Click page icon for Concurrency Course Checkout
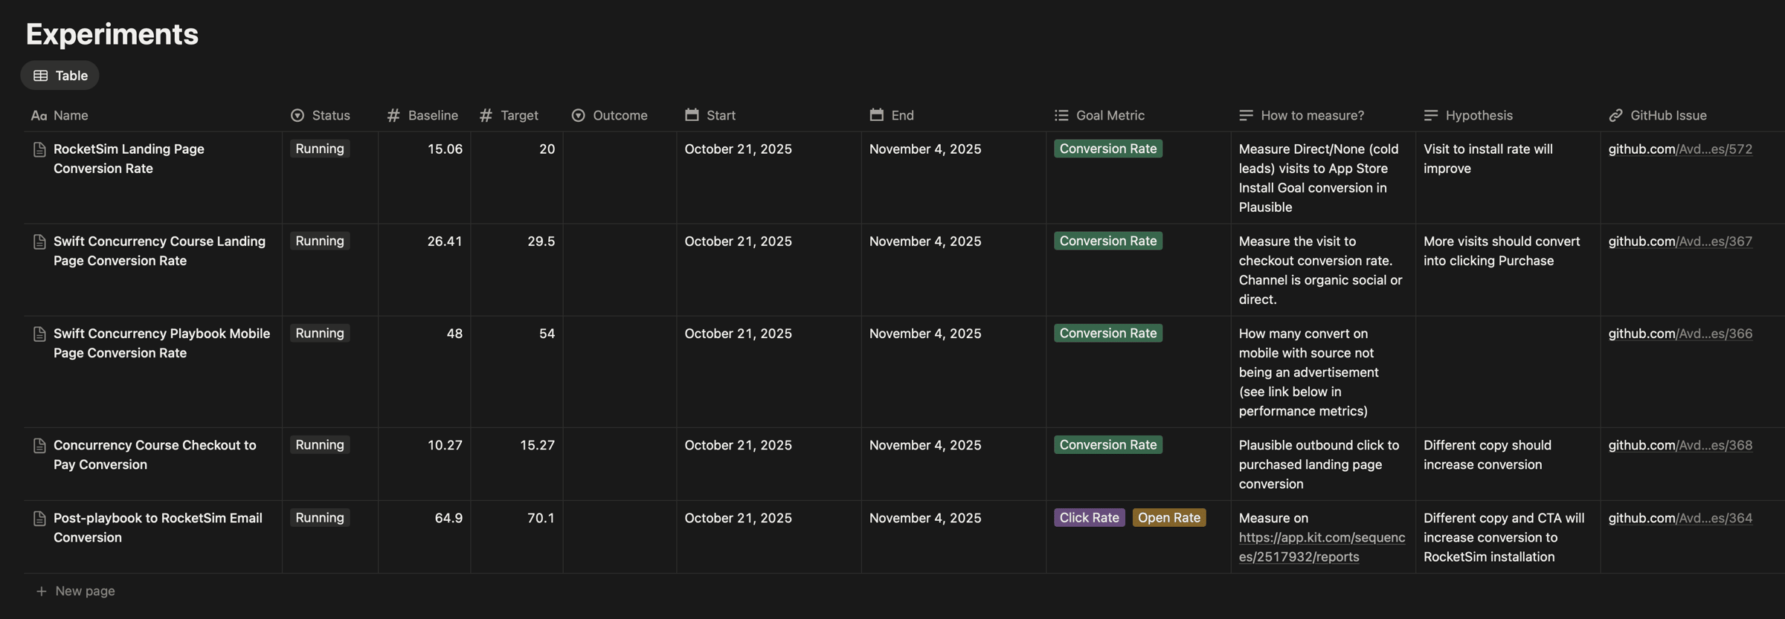 [39, 445]
